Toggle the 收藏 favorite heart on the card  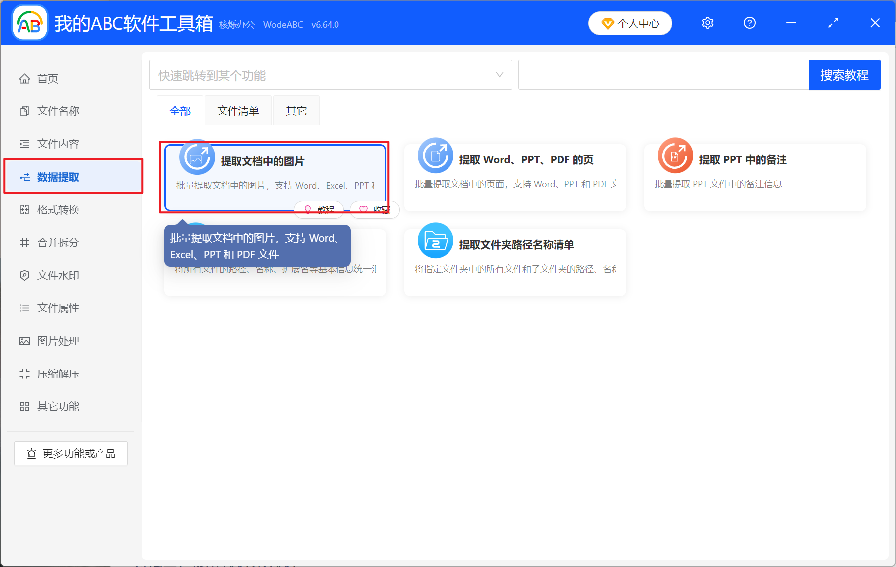[x=374, y=209]
